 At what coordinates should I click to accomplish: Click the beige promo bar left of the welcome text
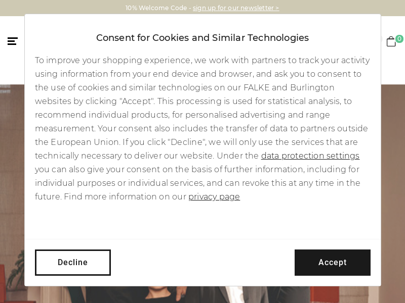(62, 8)
